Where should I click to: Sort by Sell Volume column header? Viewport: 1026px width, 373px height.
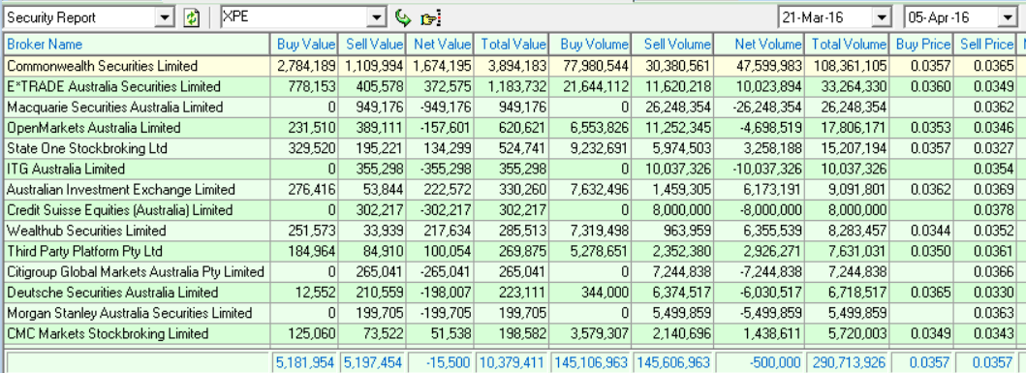[x=672, y=45]
